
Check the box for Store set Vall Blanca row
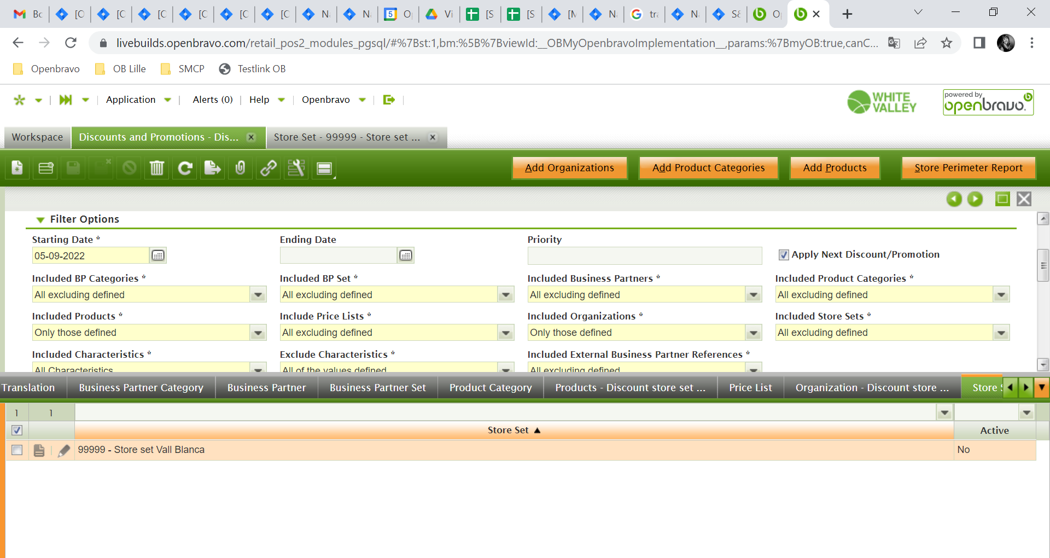17,450
